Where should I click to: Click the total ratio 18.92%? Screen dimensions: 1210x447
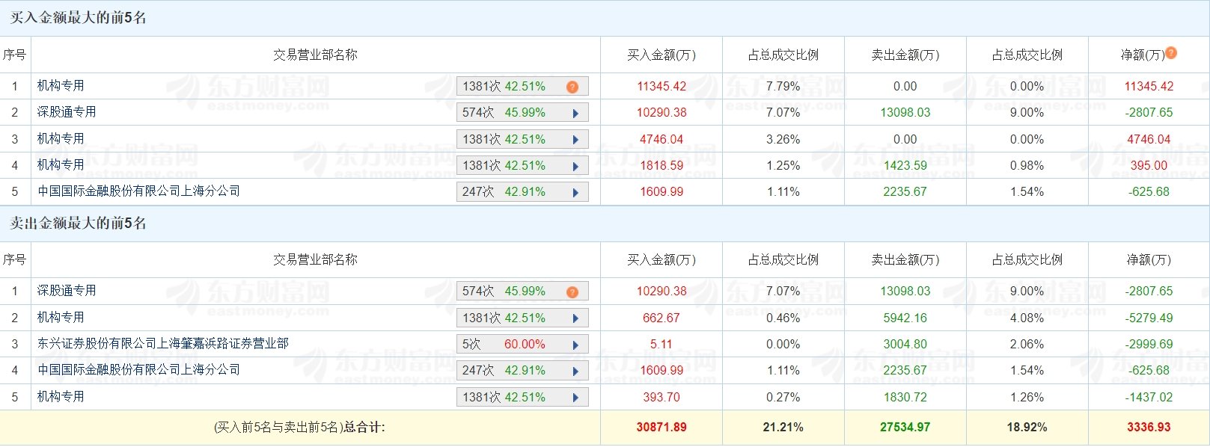tap(1027, 428)
